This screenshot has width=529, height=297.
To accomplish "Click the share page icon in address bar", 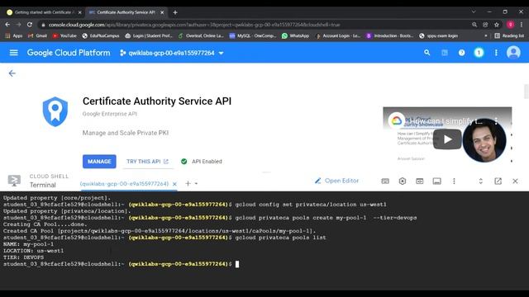I will (x=485, y=25).
